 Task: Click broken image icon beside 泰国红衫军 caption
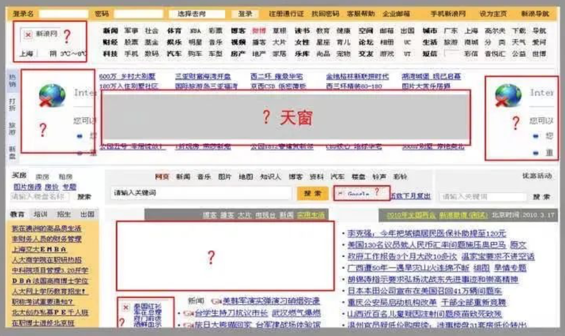pos(125,307)
